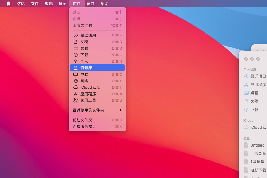Open the Apple menu
Image resolution: width=267 pixels, height=178 pixels.
point(8,4)
